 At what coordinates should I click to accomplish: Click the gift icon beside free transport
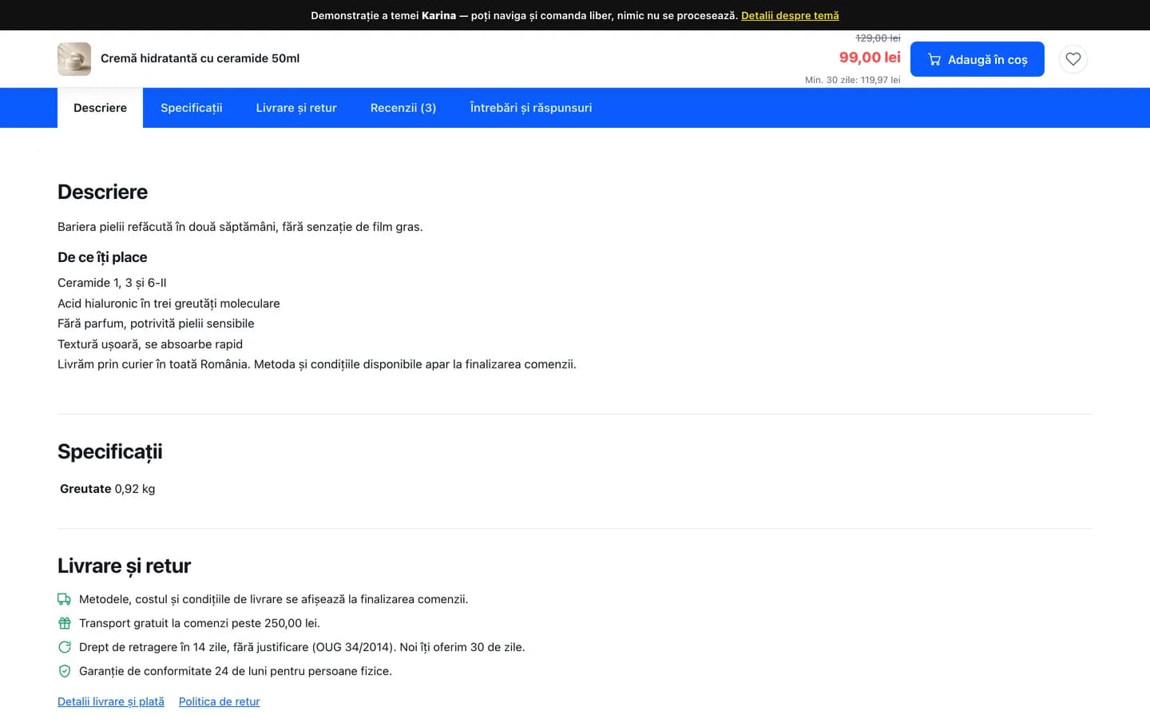[x=65, y=623]
